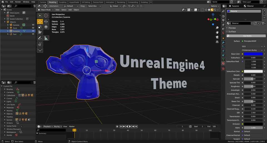Click the Use Nodes button
267x143 pixels.
(246, 36)
